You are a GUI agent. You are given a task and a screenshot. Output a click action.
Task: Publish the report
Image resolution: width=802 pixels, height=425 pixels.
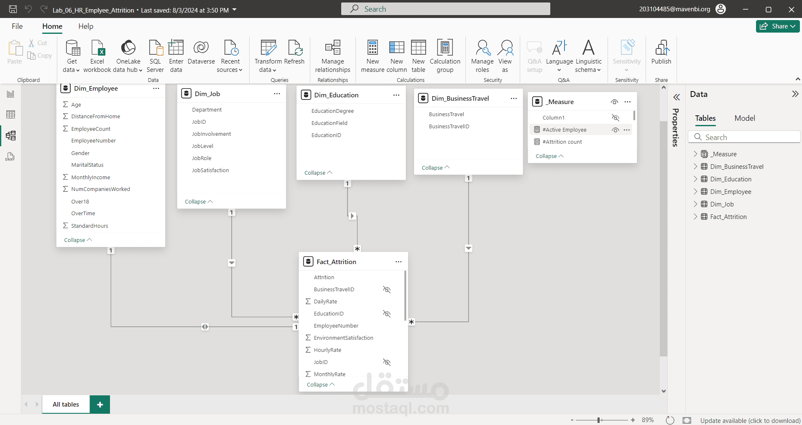pos(661,52)
